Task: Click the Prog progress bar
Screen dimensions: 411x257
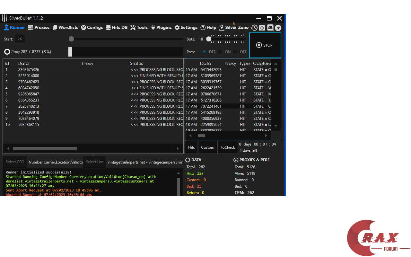Action: (126, 52)
